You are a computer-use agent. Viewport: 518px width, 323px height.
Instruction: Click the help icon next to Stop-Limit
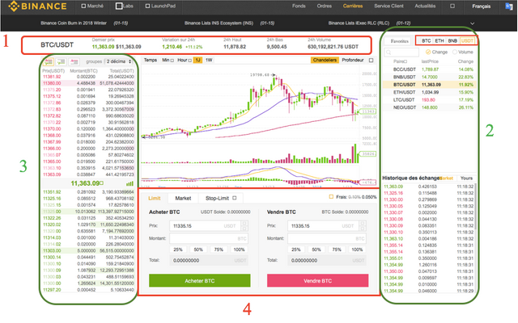pyautogui.click(x=234, y=198)
